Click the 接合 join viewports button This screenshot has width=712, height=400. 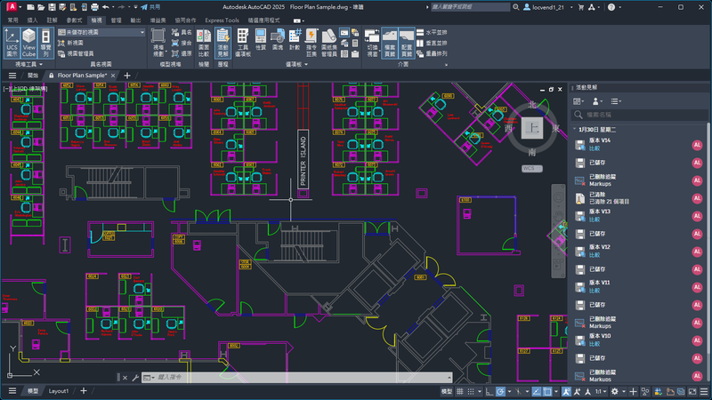click(x=182, y=43)
